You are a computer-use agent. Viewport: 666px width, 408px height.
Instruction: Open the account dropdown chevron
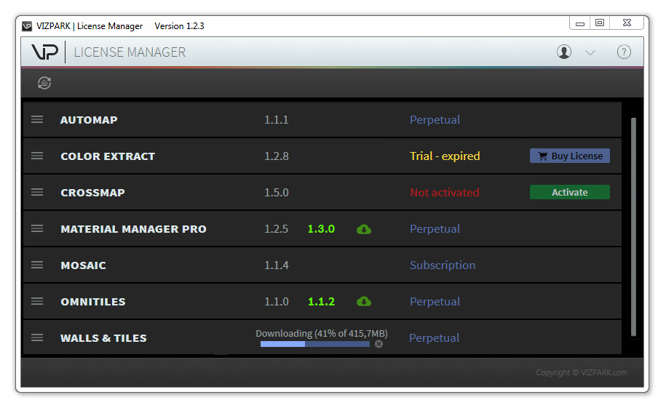[590, 52]
